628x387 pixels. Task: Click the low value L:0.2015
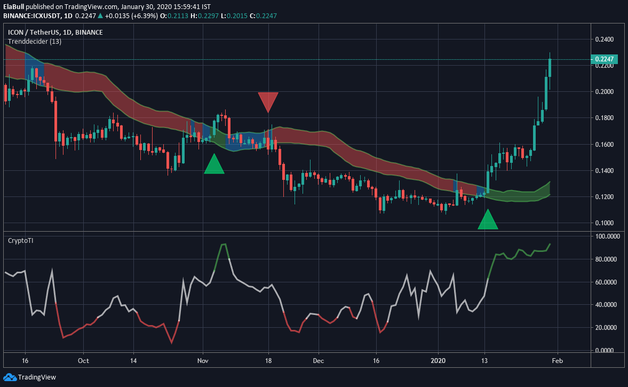[234, 16]
